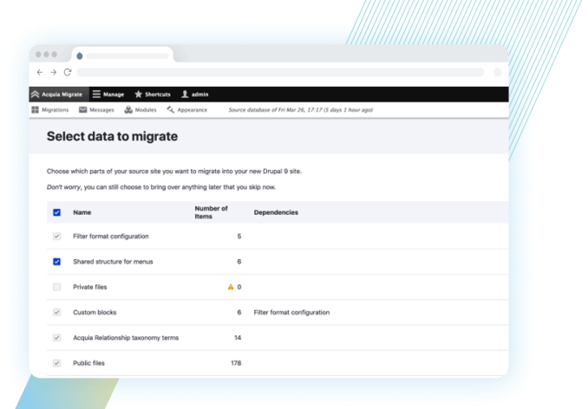The image size is (588, 409).
Task: Check the Private files checkbox
Action: coord(57,287)
